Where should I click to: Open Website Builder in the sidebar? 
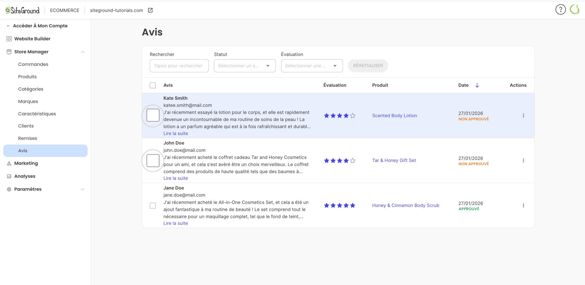tap(32, 39)
